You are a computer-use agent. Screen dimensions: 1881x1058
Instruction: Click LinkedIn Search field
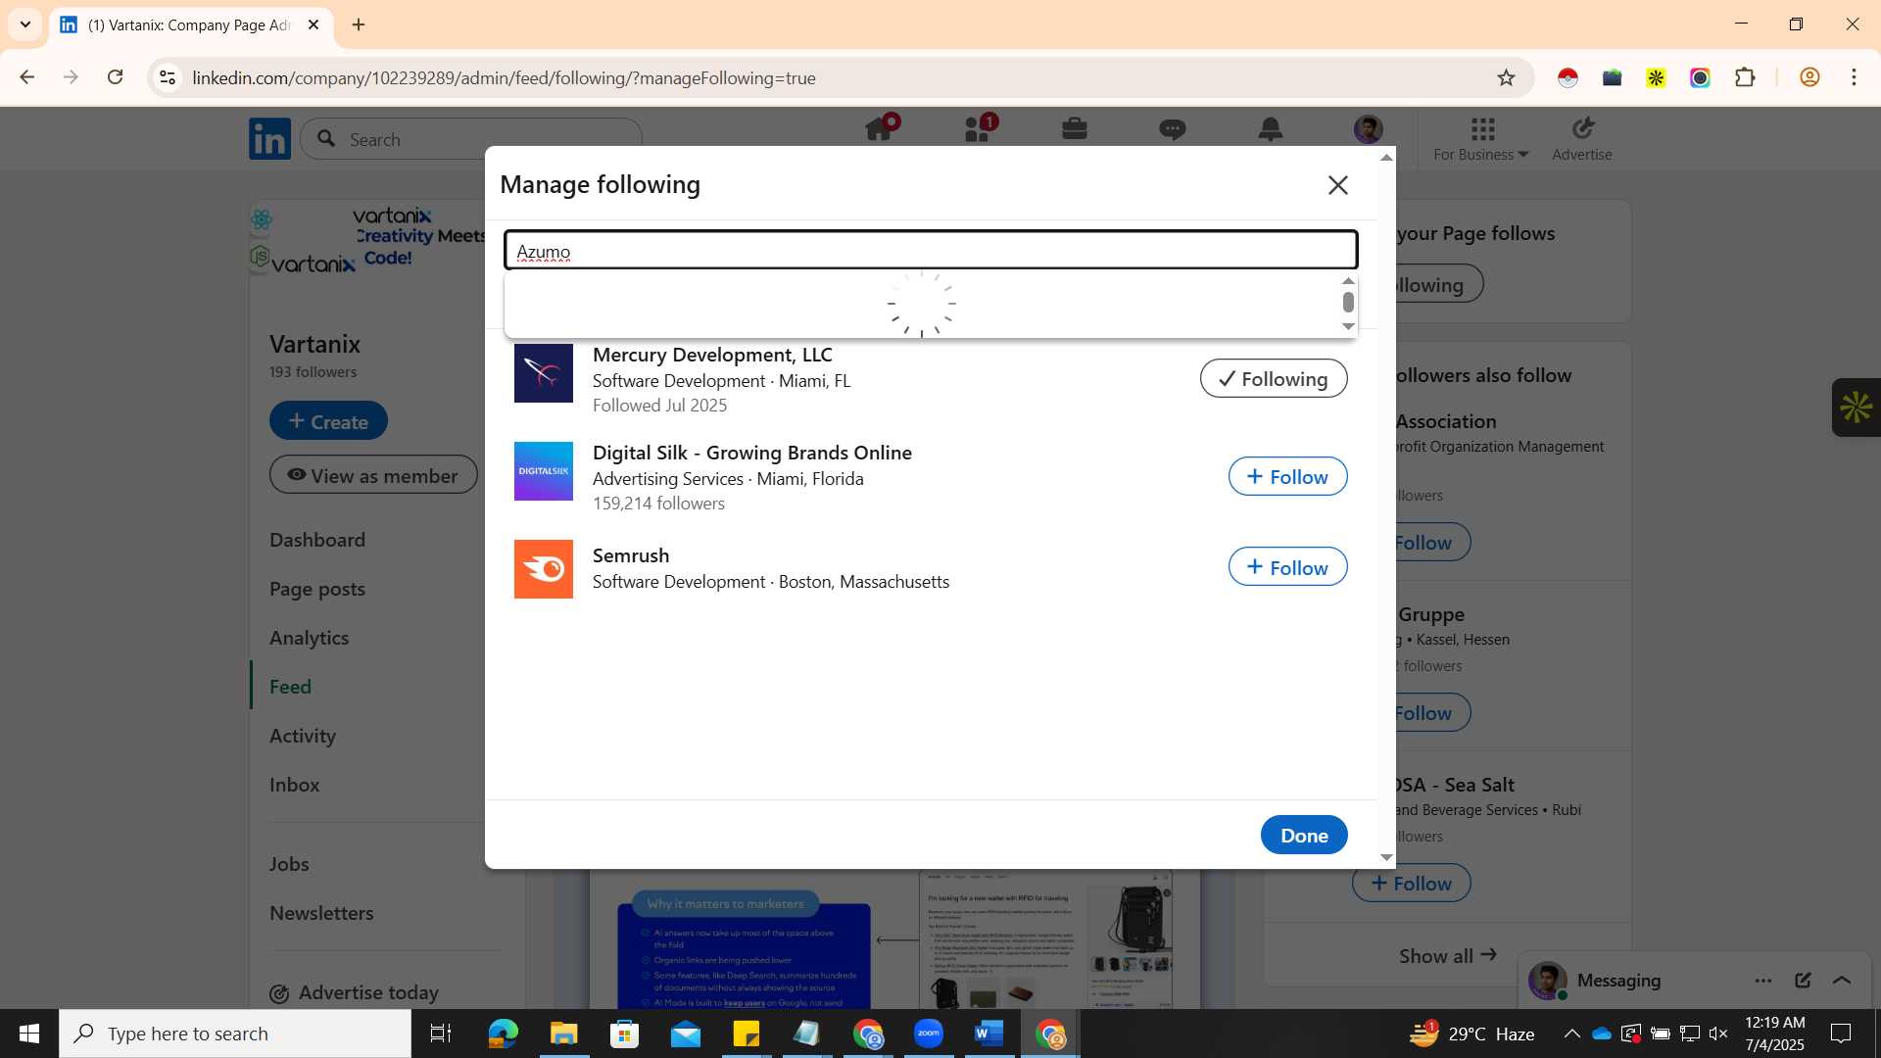pyautogui.click(x=471, y=139)
